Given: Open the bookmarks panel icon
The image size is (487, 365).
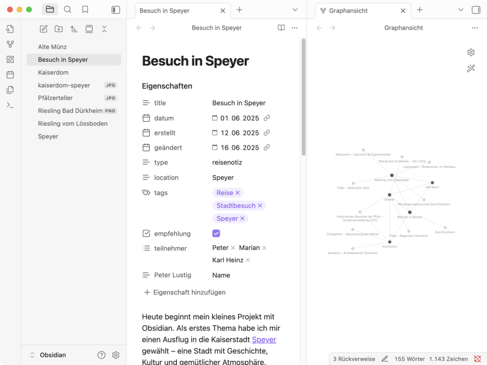Looking at the screenshot, I should click(x=85, y=9).
